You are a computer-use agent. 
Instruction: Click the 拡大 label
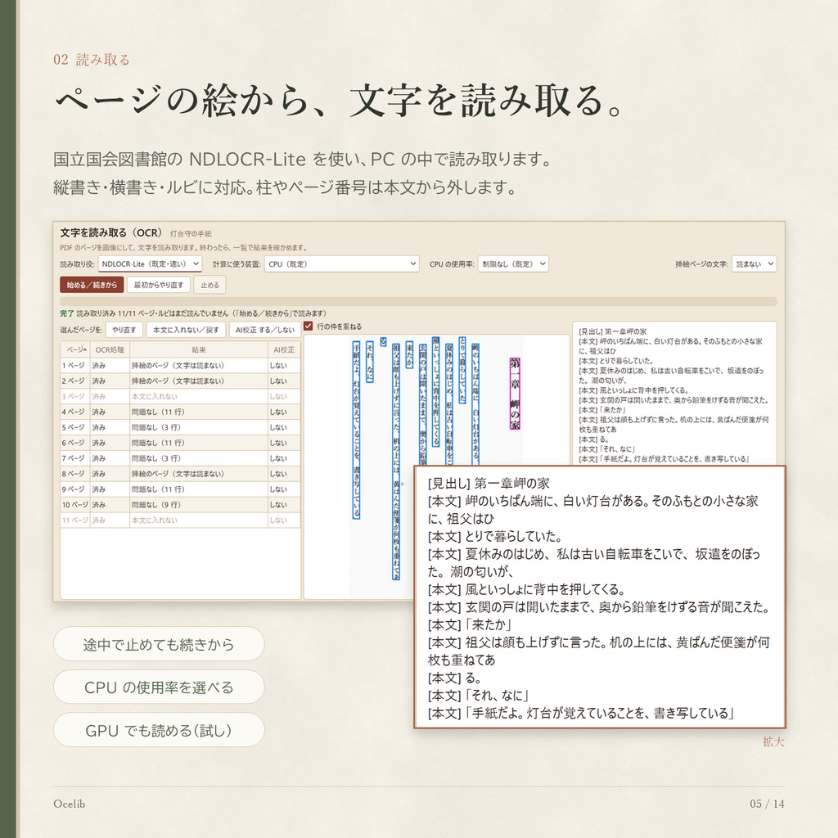click(773, 741)
